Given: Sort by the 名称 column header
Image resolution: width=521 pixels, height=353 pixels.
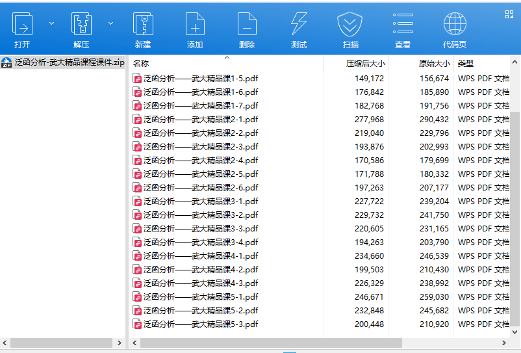Looking at the screenshot, I should (141, 63).
